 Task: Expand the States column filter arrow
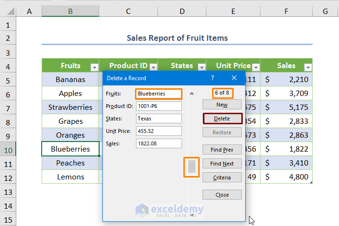[202, 68]
